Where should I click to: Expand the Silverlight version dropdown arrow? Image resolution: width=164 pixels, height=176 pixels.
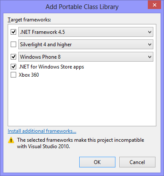pos(150,45)
